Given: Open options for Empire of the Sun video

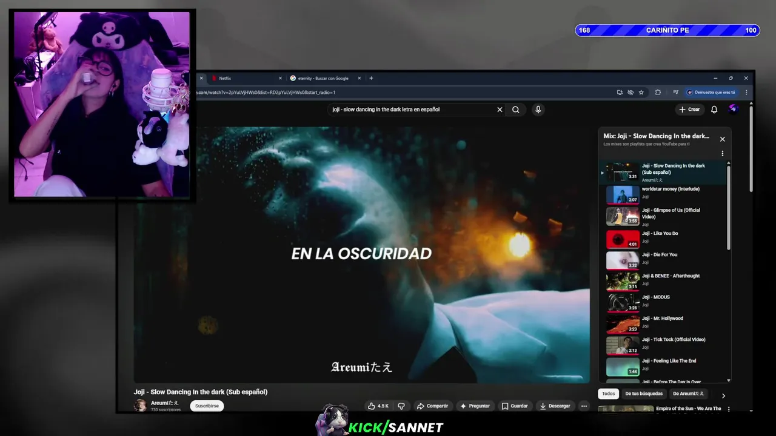Looking at the screenshot, I should [x=728, y=409].
